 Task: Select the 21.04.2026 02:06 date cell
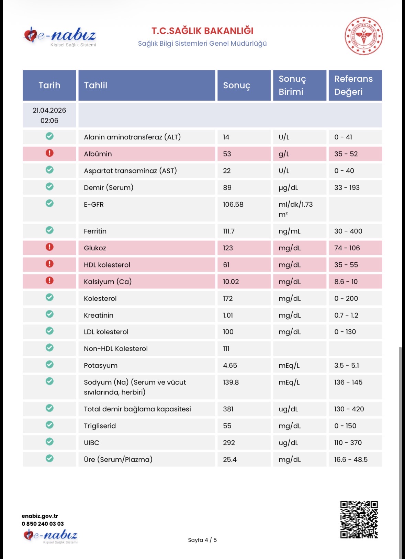[49, 115]
